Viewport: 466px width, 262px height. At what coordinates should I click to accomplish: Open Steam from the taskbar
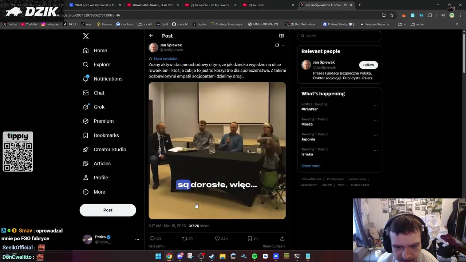212,256
